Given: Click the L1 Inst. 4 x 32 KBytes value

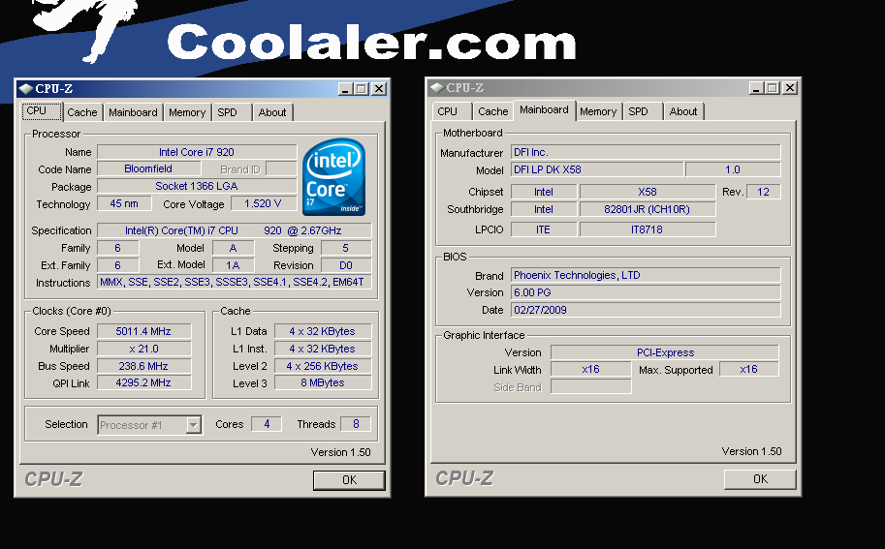Looking at the screenshot, I should [323, 349].
